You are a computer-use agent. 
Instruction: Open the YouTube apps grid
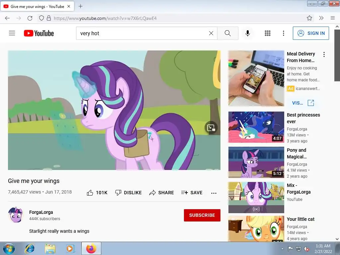268,33
